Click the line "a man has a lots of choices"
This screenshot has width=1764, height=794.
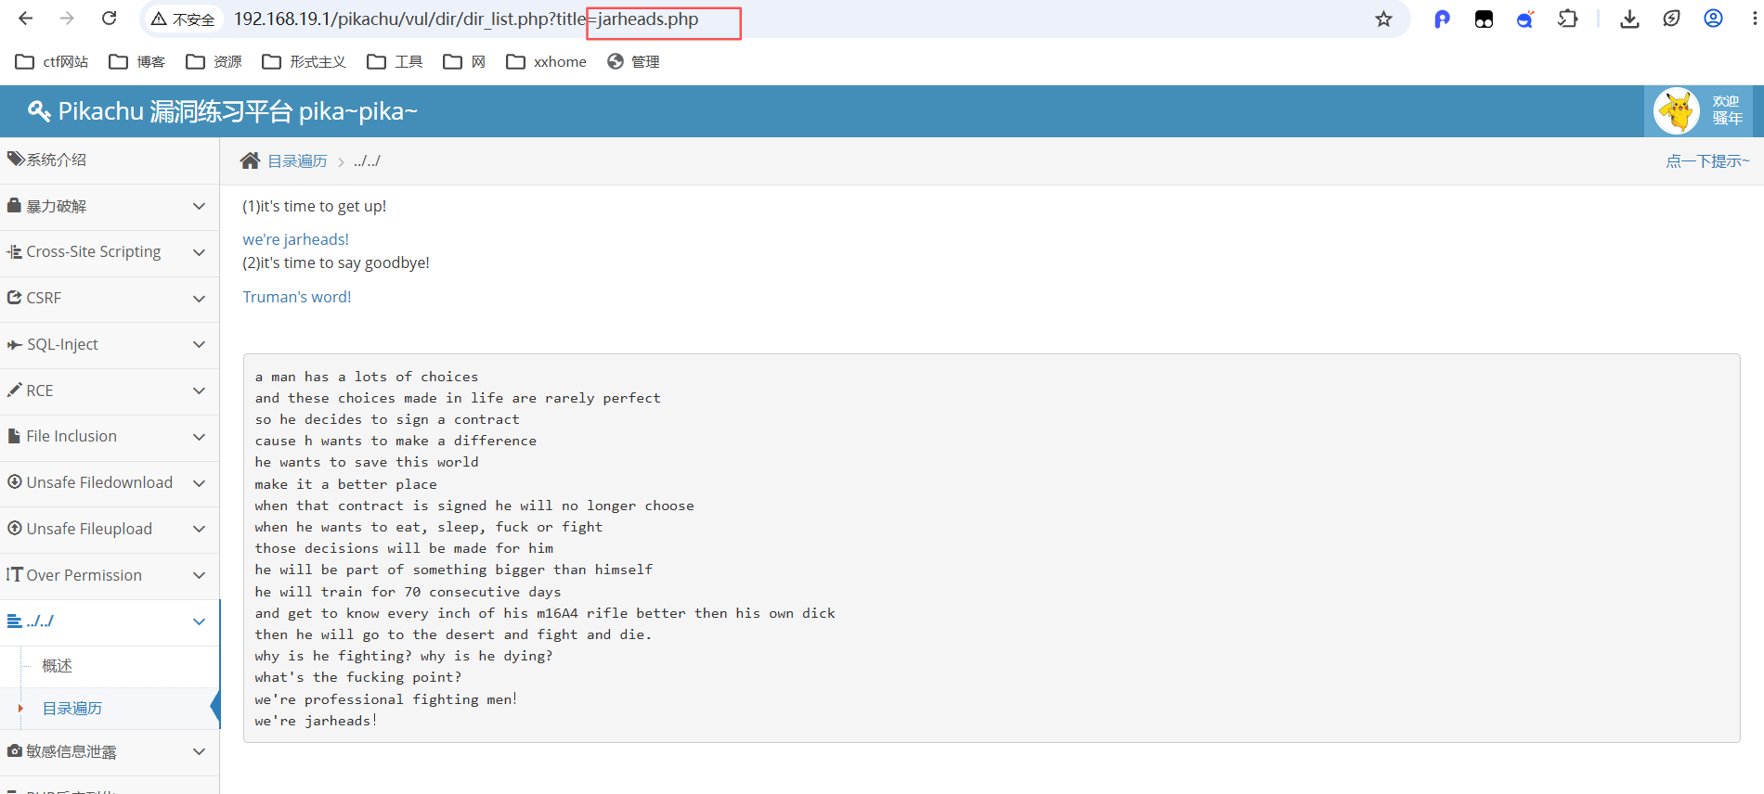(x=367, y=377)
